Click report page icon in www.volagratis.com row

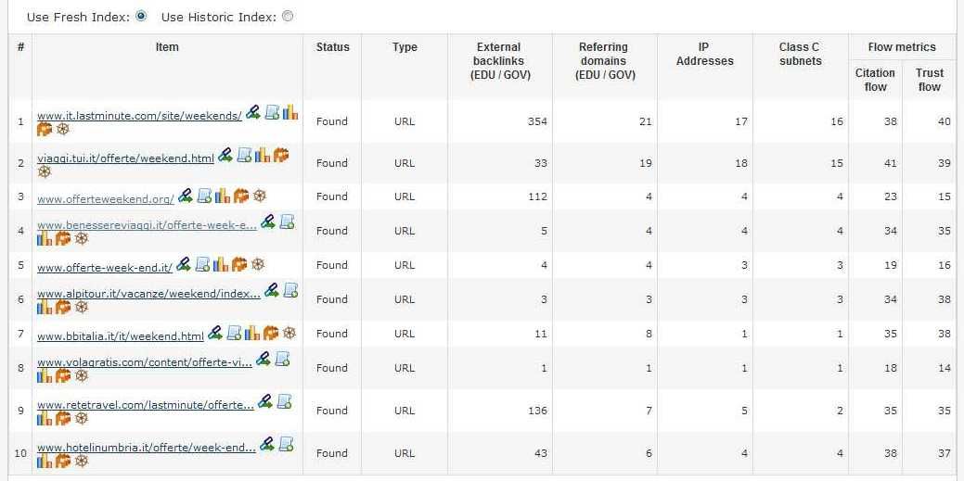tap(283, 359)
